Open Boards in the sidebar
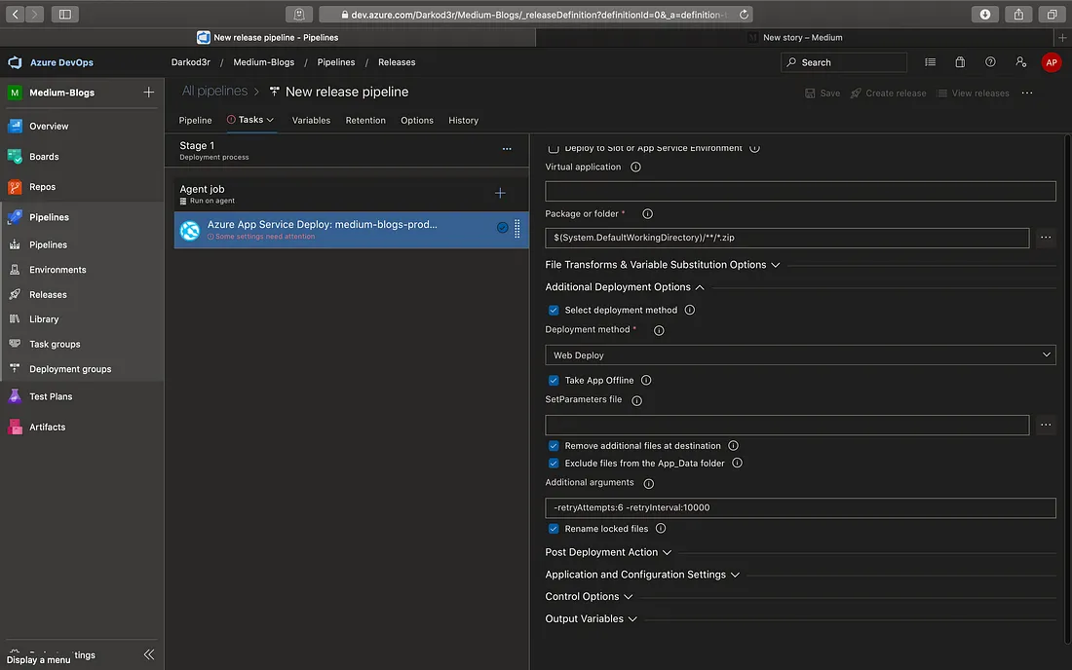The height and width of the screenshot is (670, 1072). (x=44, y=157)
